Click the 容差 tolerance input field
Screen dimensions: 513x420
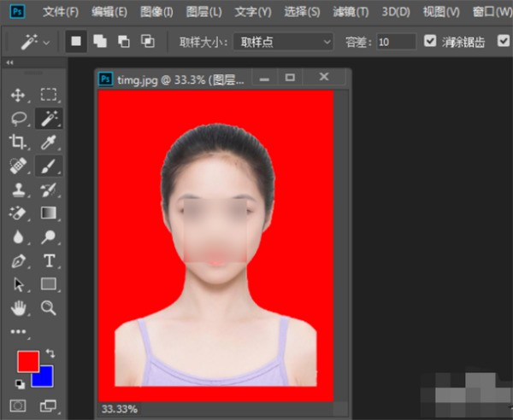(395, 41)
